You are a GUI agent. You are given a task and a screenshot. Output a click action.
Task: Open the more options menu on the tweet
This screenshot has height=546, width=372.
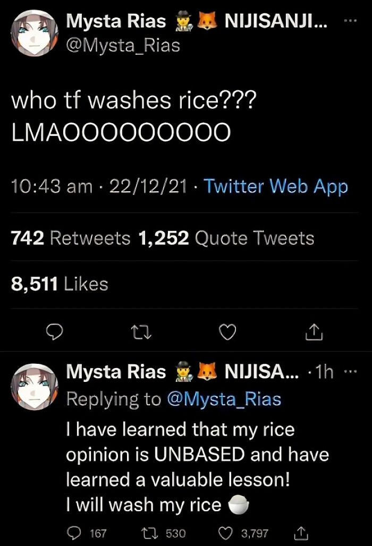pyautogui.click(x=350, y=20)
